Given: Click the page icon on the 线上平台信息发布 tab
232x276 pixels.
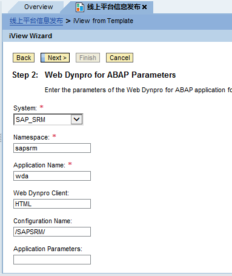Looking at the screenshot, I should [x=80, y=7].
